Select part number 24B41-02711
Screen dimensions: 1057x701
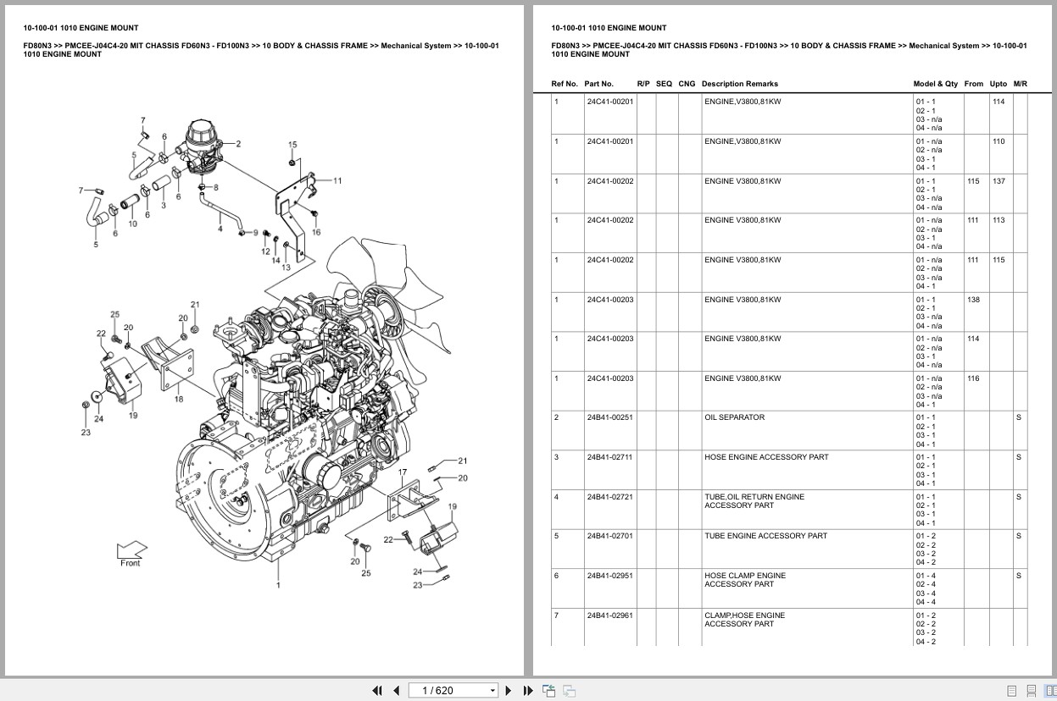click(x=609, y=457)
